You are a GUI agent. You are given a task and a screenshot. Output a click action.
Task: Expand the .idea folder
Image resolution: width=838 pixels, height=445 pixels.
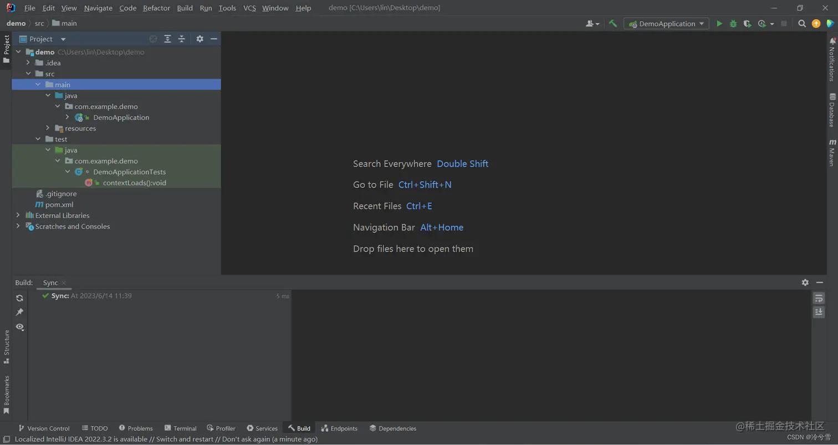click(28, 63)
